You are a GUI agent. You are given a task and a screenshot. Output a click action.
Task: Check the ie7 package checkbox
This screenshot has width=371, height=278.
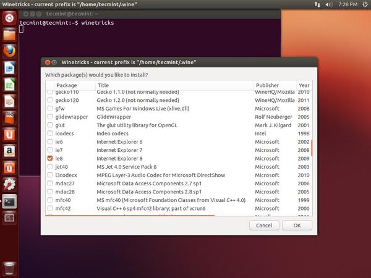50,150
